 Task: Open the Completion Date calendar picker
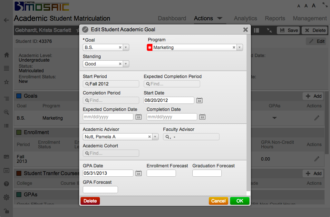tap(202, 117)
